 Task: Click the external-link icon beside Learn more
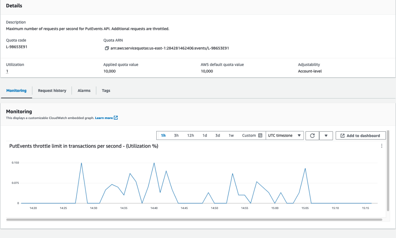pos(115,118)
